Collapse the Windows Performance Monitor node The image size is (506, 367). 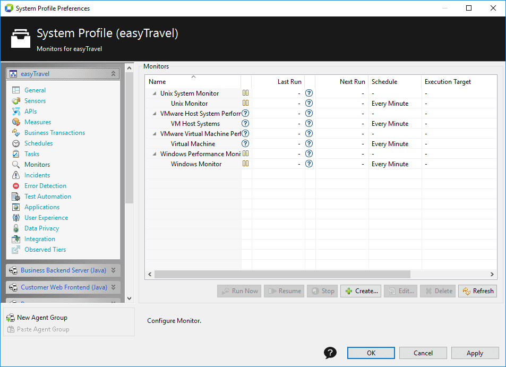155,154
